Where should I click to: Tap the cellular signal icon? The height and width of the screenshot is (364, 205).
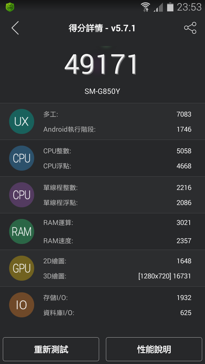[158, 7]
